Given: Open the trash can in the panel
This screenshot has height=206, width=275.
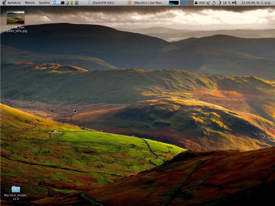Looking at the screenshot, I should [x=77, y=3].
